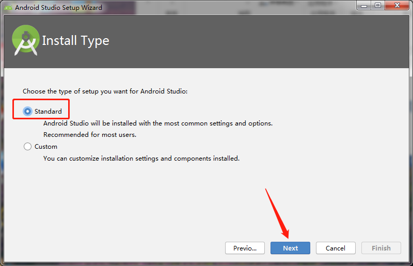
Task: Click the Android Studio logo in header
Action: coord(25,40)
